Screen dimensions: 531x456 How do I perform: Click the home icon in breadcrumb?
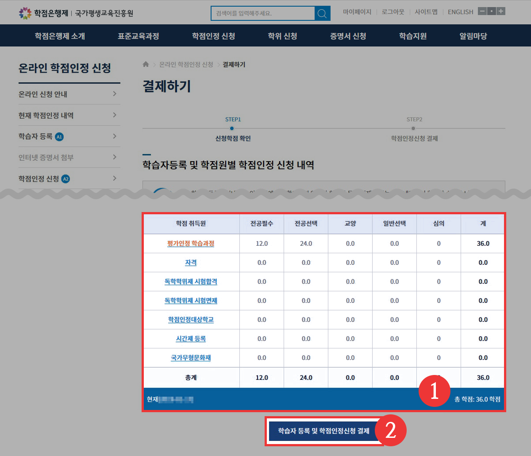coord(146,65)
